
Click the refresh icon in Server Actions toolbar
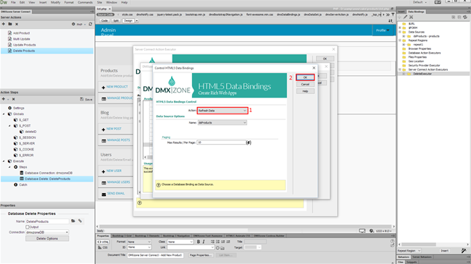[x=91, y=24]
